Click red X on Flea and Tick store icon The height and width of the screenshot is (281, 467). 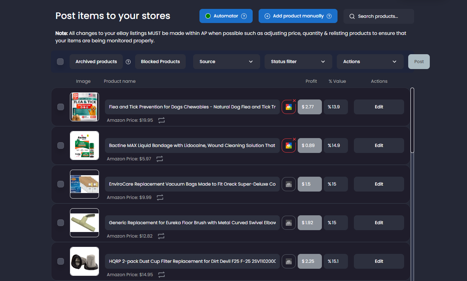294,101
